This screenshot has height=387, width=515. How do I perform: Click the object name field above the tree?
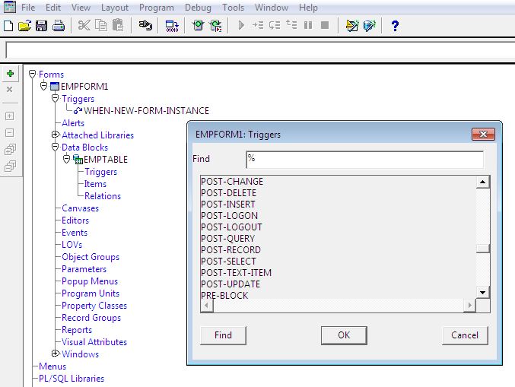click(x=260, y=50)
